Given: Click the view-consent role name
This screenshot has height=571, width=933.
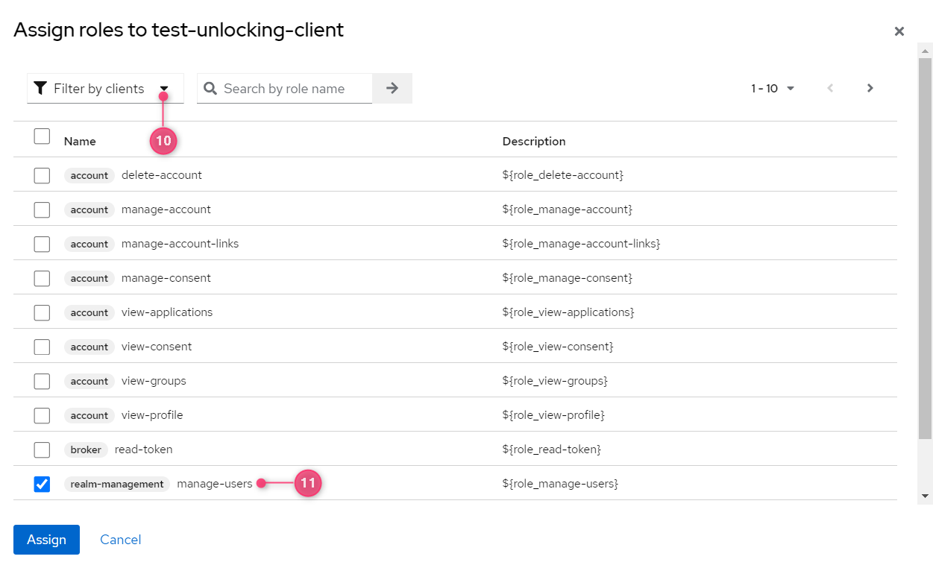Looking at the screenshot, I should [x=157, y=347].
